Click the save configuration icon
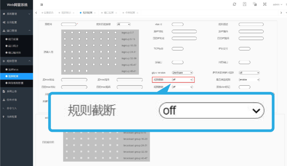287x166 pixels. [x=244, y=4]
